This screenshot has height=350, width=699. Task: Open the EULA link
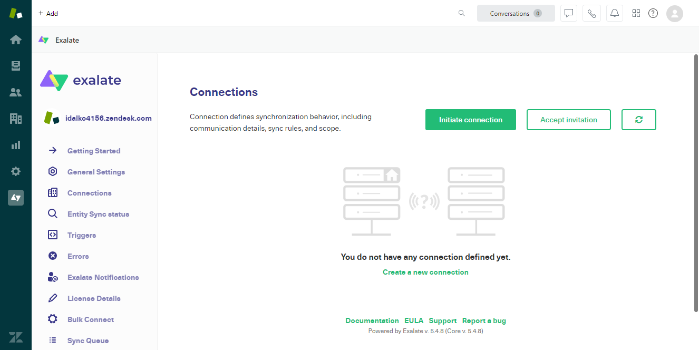tap(414, 320)
